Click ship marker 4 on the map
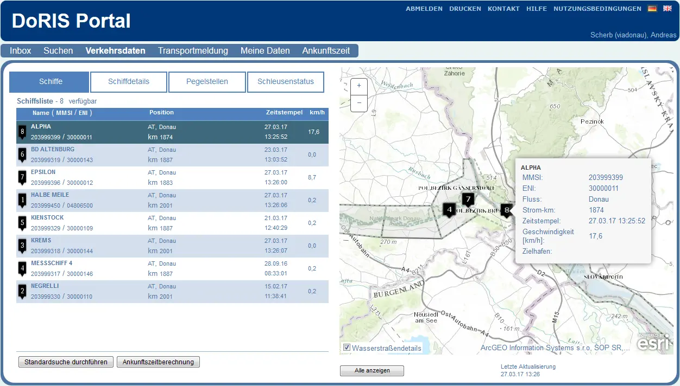680x386 pixels. tap(449, 209)
